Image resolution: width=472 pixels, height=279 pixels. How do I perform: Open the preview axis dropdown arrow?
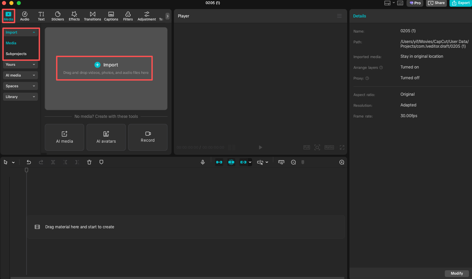point(267,162)
